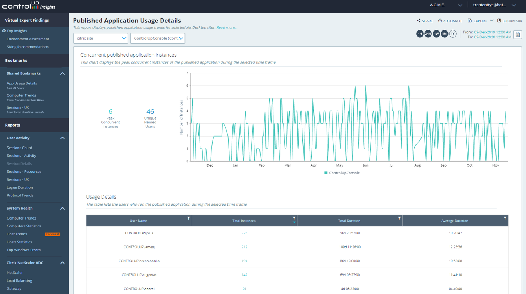The image size is (526, 294).
Task: Select the 109d 11:26:00 duration cell
Action: (350, 247)
